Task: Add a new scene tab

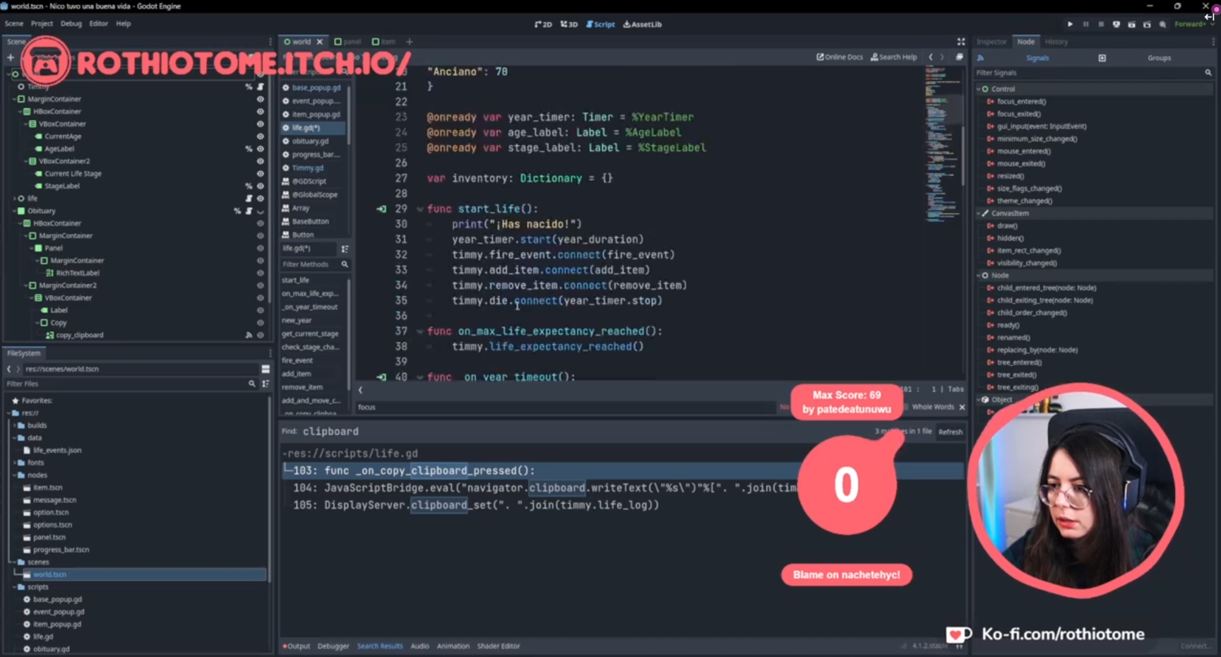Action: pos(409,42)
